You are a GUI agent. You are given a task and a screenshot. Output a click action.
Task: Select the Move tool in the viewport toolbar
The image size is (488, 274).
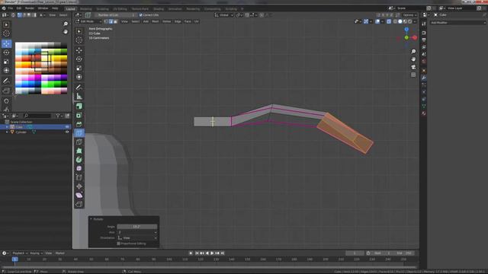(x=79, y=50)
